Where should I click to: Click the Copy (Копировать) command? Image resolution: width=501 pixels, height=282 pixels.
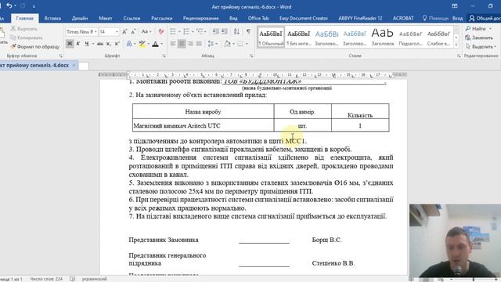pos(26,38)
